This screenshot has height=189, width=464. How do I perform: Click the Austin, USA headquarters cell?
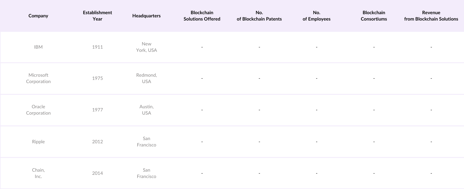pyautogui.click(x=146, y=110)
